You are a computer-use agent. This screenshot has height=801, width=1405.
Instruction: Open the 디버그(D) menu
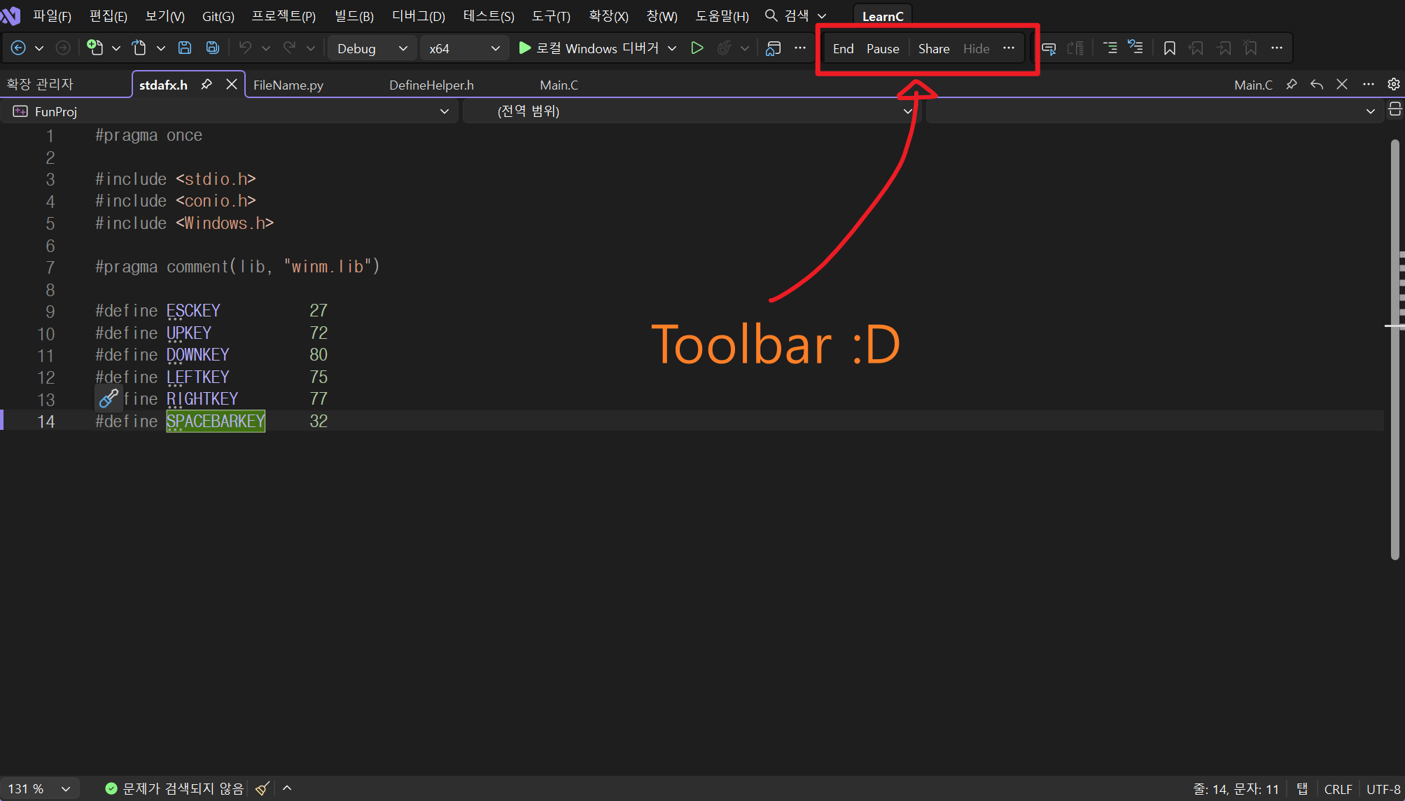pyautogui.click(x=419, y=16)
